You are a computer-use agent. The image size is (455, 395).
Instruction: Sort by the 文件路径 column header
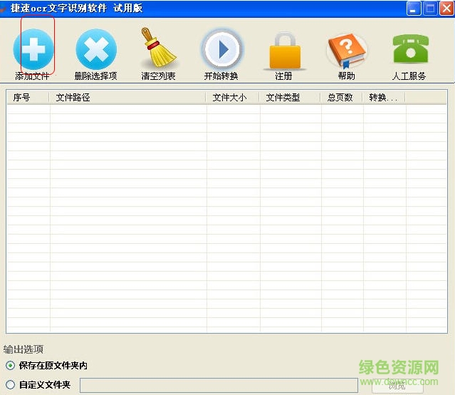pos(127,98)
